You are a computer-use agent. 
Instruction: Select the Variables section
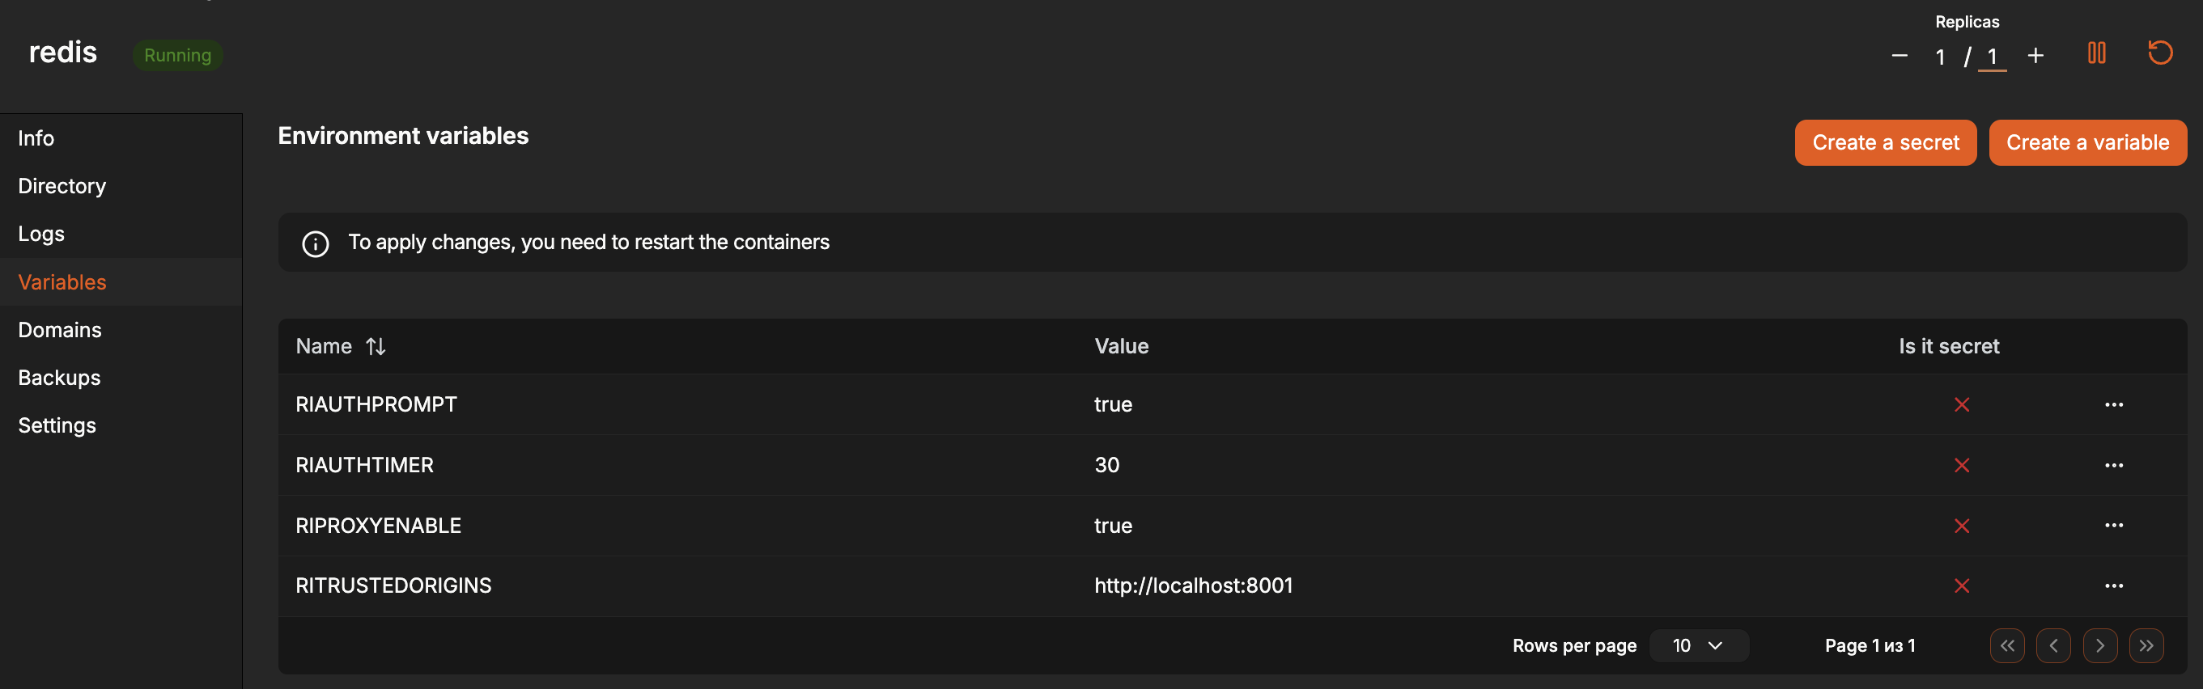(121, 282)
